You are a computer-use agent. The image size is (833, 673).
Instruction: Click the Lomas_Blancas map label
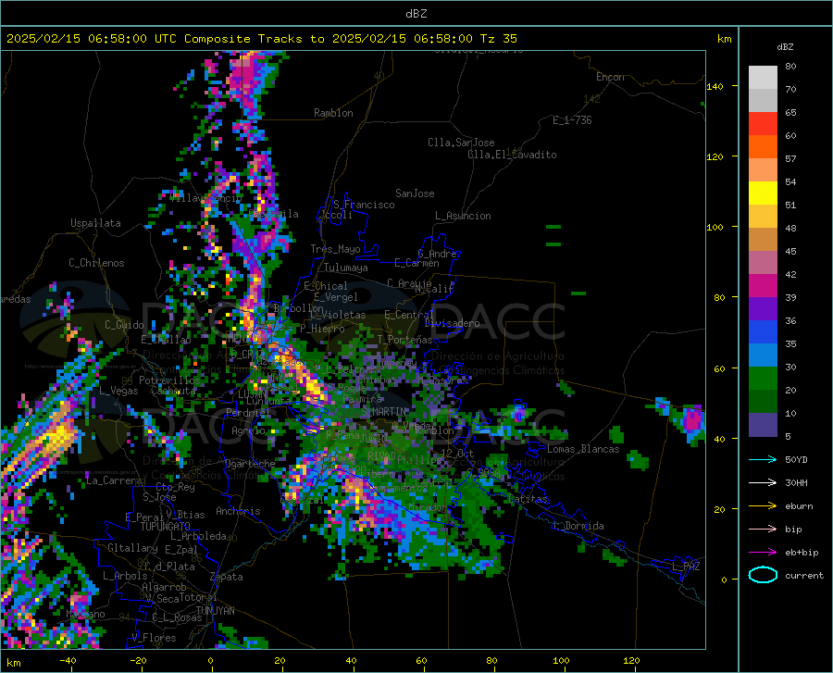click(583, 449)
